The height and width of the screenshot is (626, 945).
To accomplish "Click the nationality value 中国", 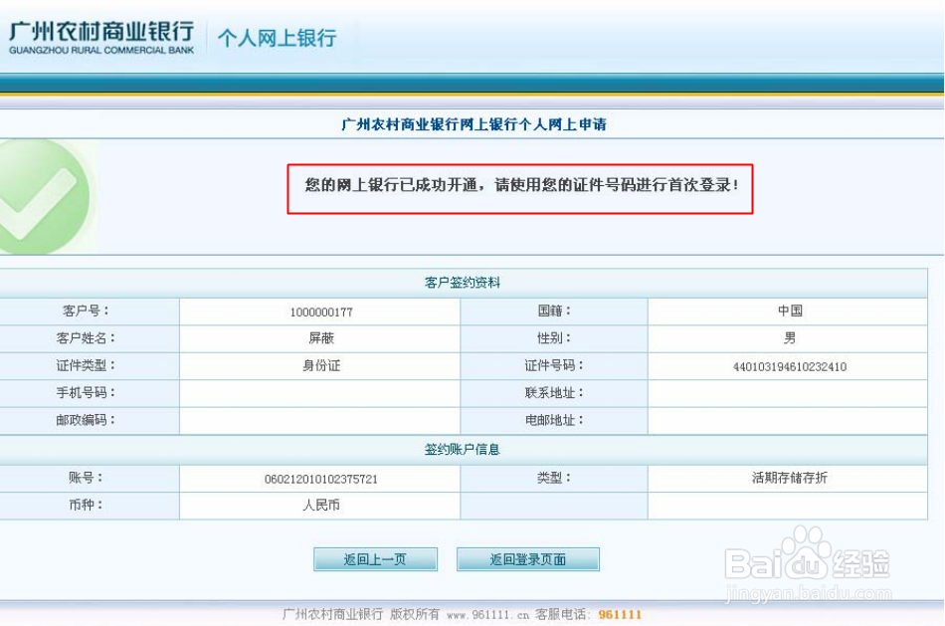I will tap(790, 311).
